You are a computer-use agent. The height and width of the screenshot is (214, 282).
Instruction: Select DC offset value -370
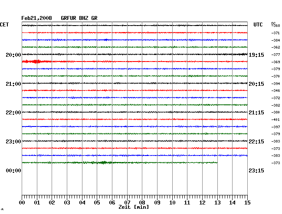click(275, 76)
